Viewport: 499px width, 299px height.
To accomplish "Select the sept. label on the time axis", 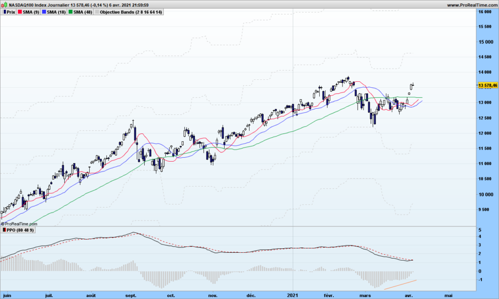I will pos(131,296).
